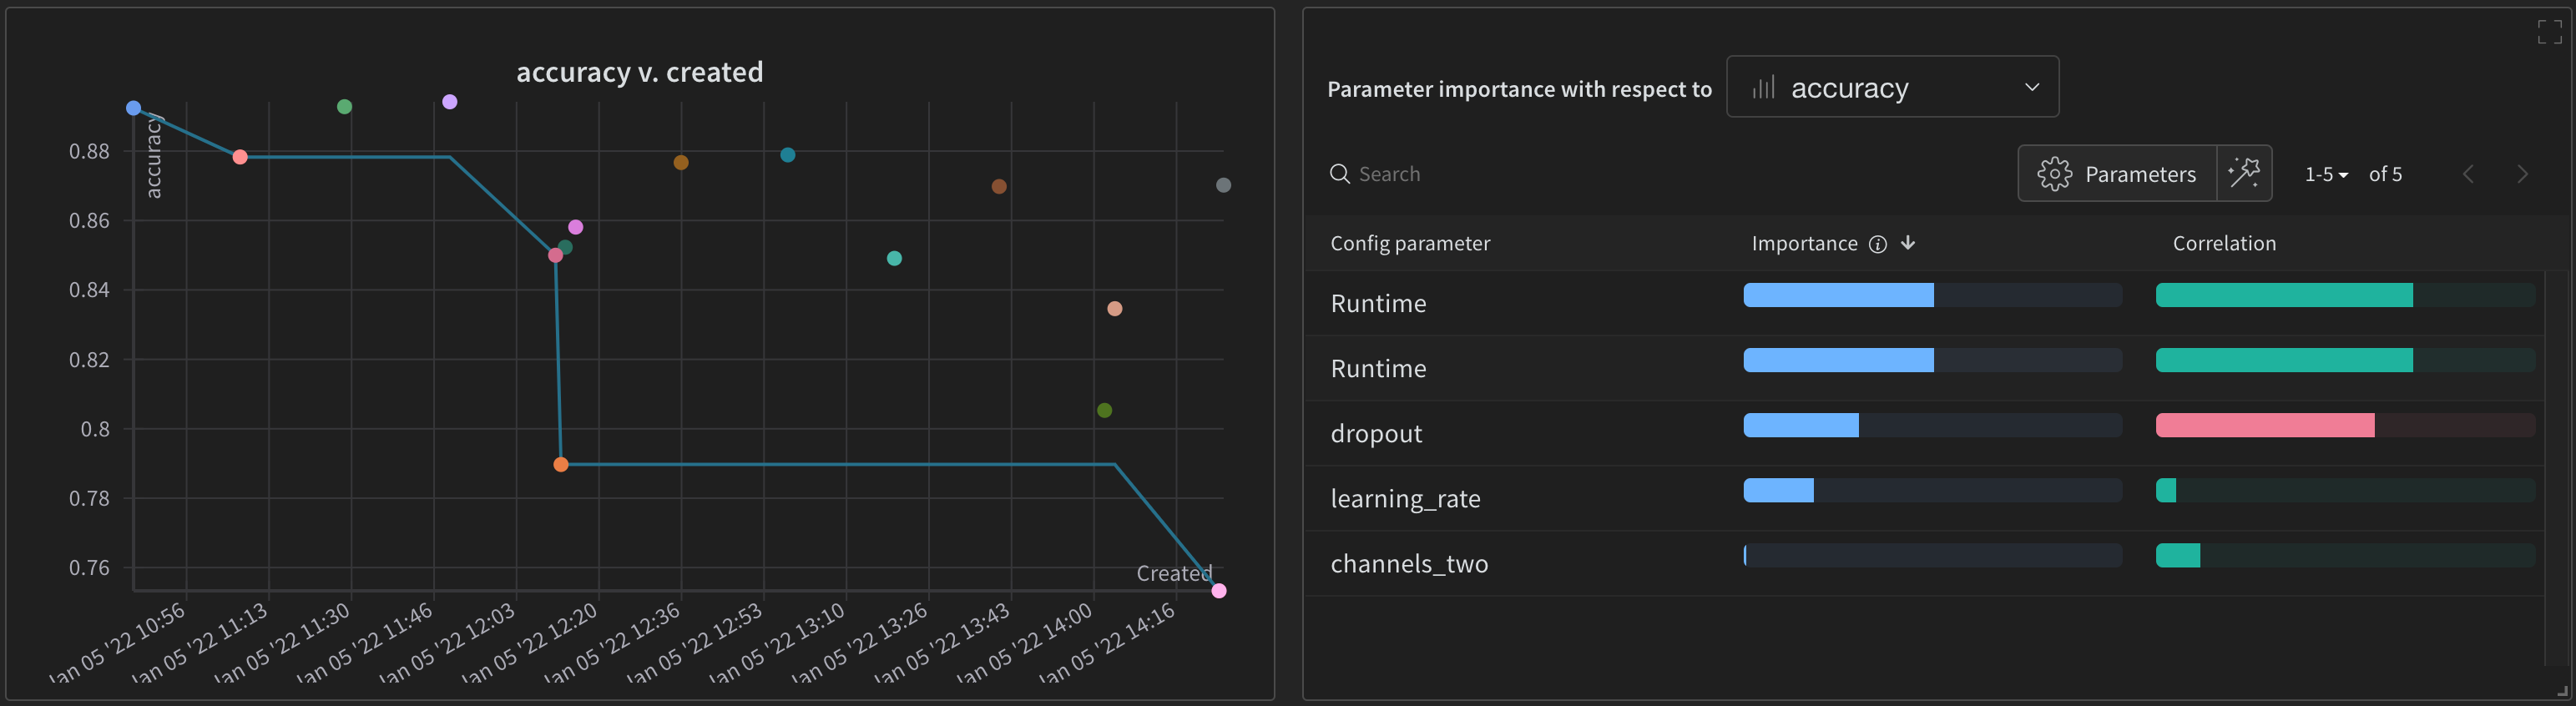Collapse the accuracy selector via its chevron

(2032, 87)
